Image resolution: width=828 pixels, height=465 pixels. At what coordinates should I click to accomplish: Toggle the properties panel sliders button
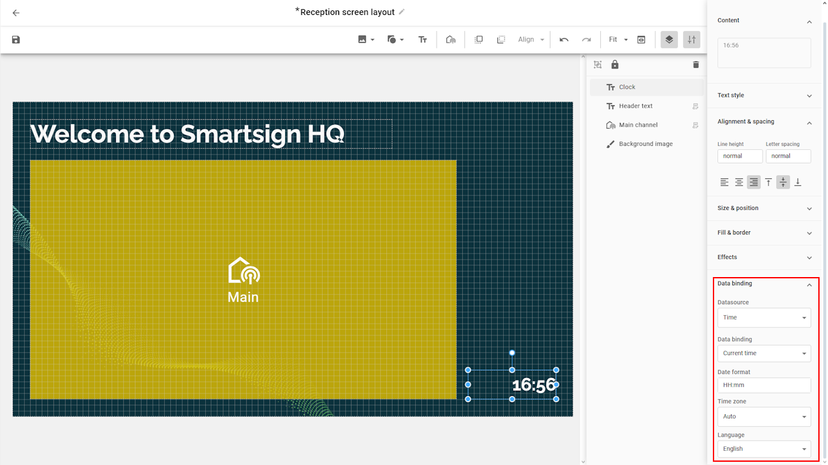pyautogui.click(x=692, y=40)
